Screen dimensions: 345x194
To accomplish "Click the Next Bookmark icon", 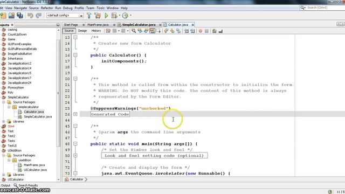I will 172,31.
